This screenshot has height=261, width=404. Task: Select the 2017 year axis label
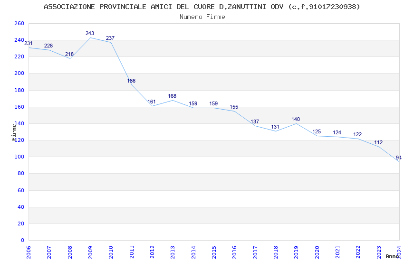tap(255, 252)
